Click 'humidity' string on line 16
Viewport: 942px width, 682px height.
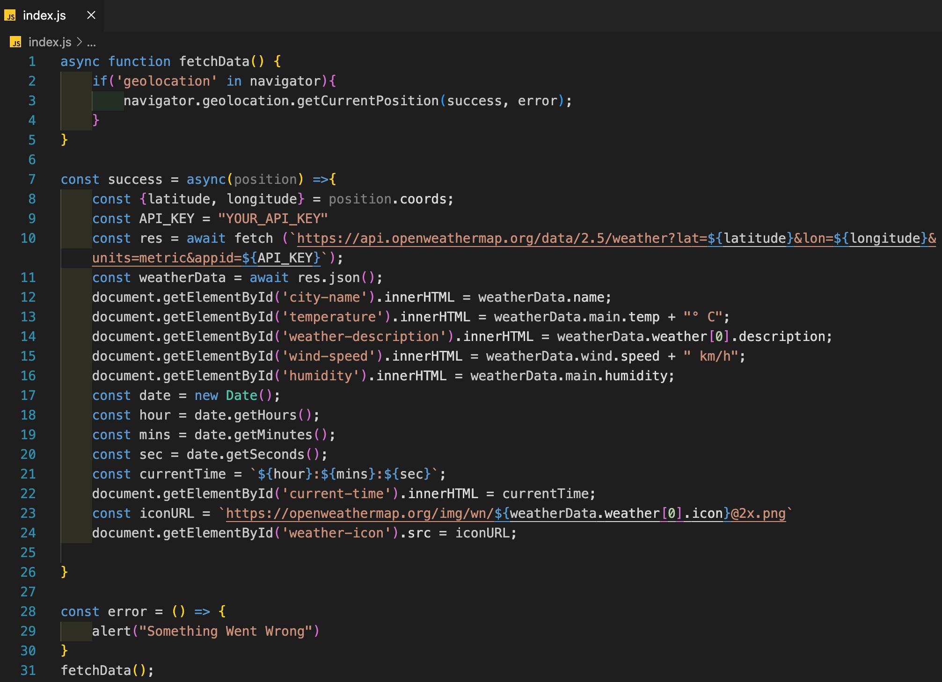click(x=321, y=376)
